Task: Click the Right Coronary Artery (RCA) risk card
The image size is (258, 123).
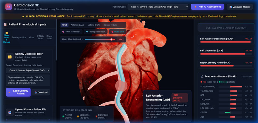Action: (x=226, y=64)
